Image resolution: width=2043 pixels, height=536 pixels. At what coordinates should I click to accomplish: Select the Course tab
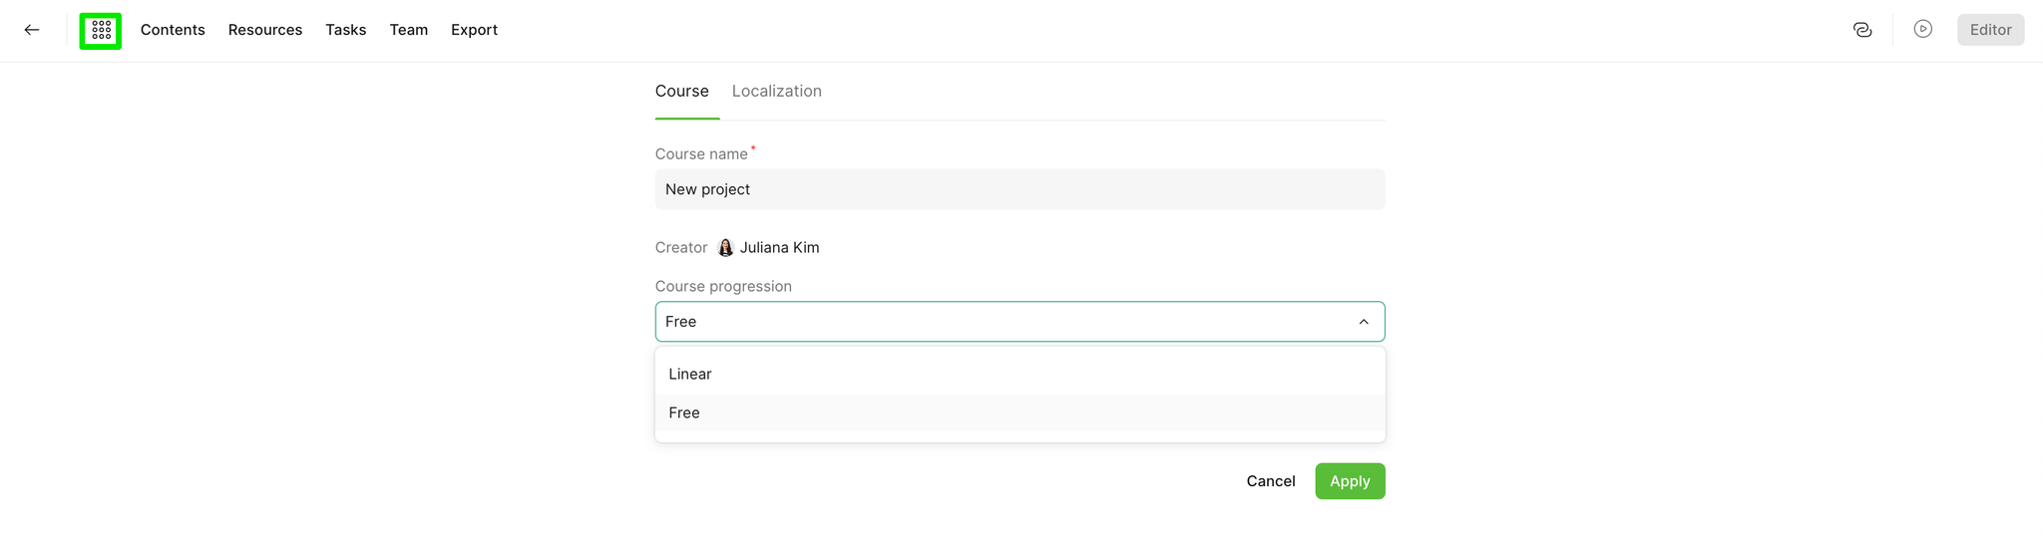[x=682, y=91]
